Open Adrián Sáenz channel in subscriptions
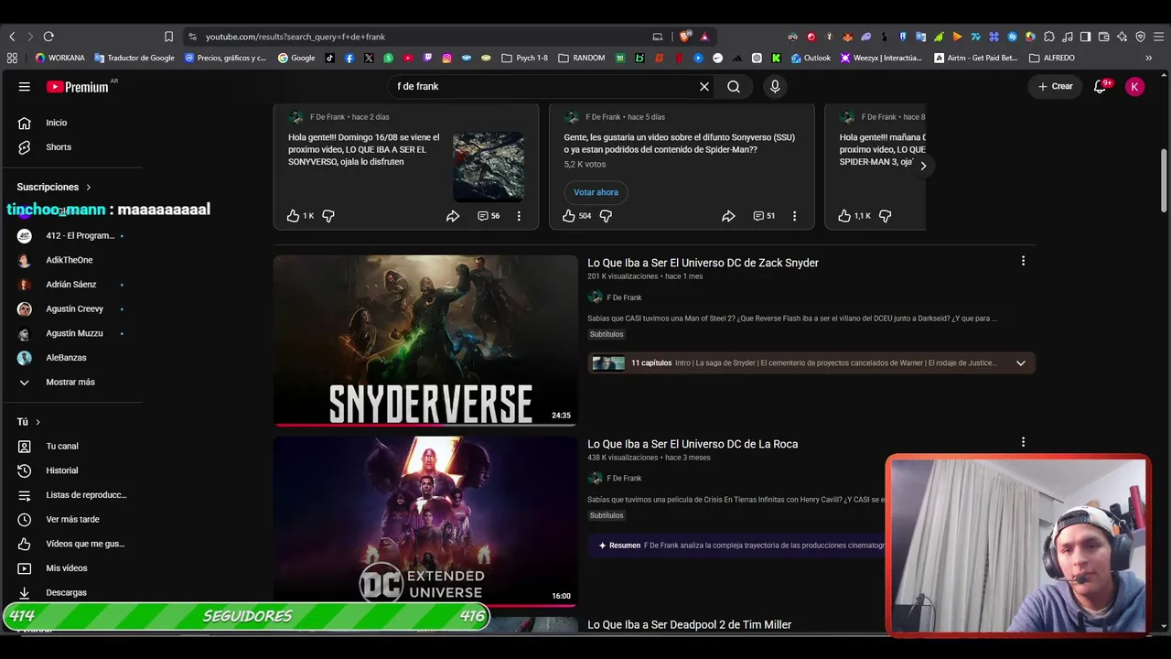Viewport: 1171px width, 659px height. [73, 285]
